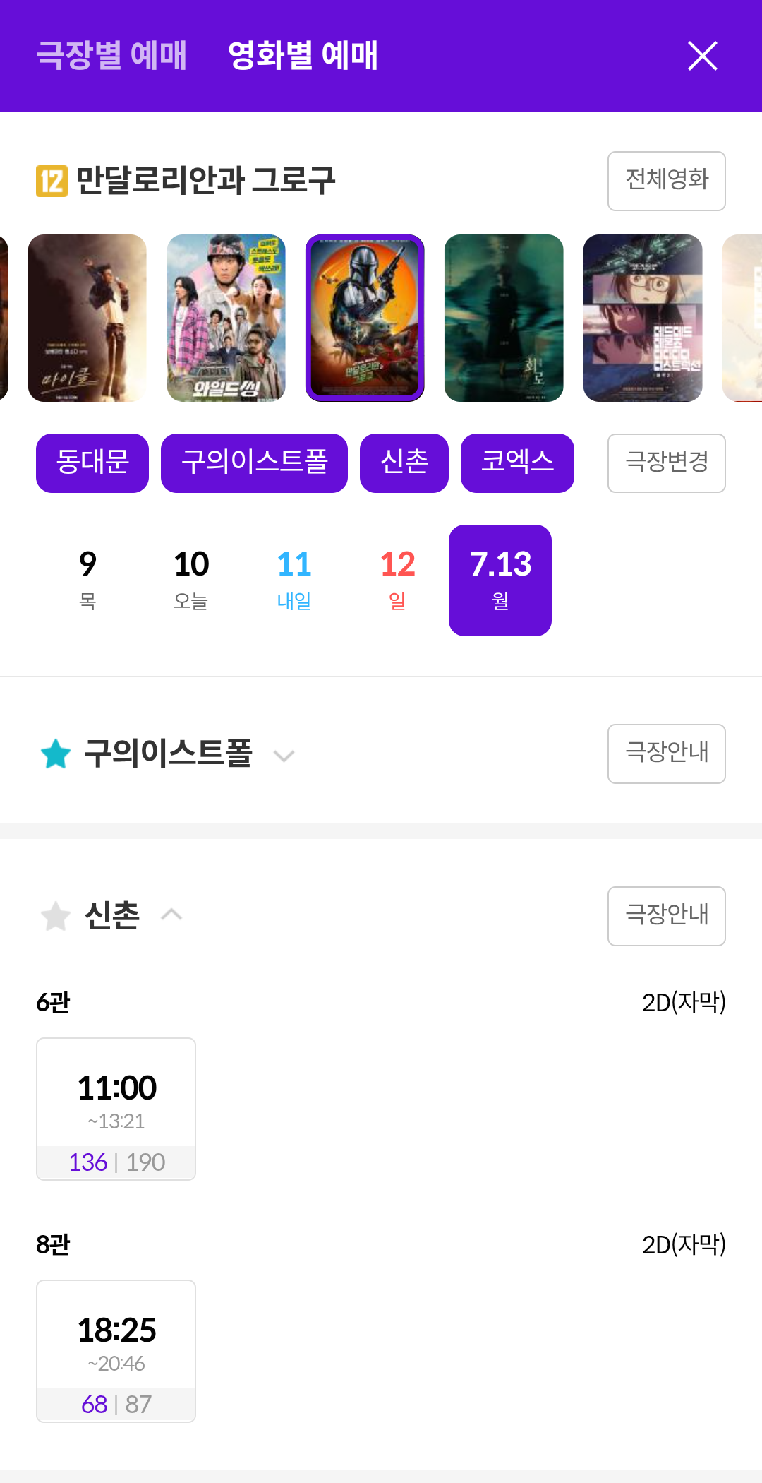
Task: Deselect the 동대문 theater chip
Action: click(92, 463)
